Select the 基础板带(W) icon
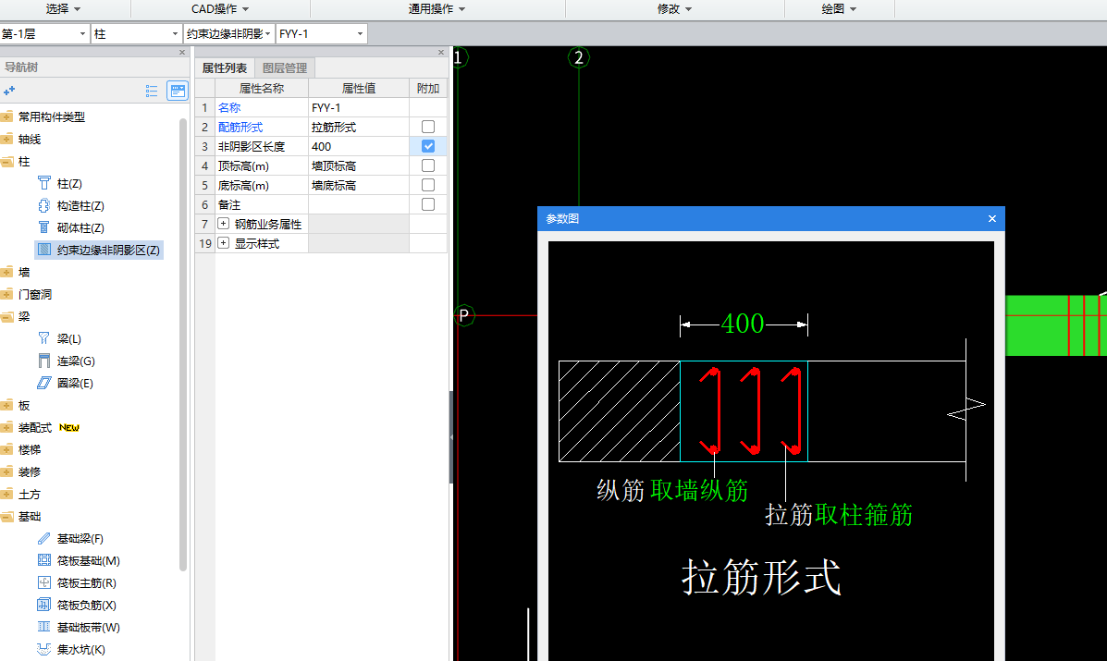The width and height of the screenshot is (1107, 661). [43, 627]
